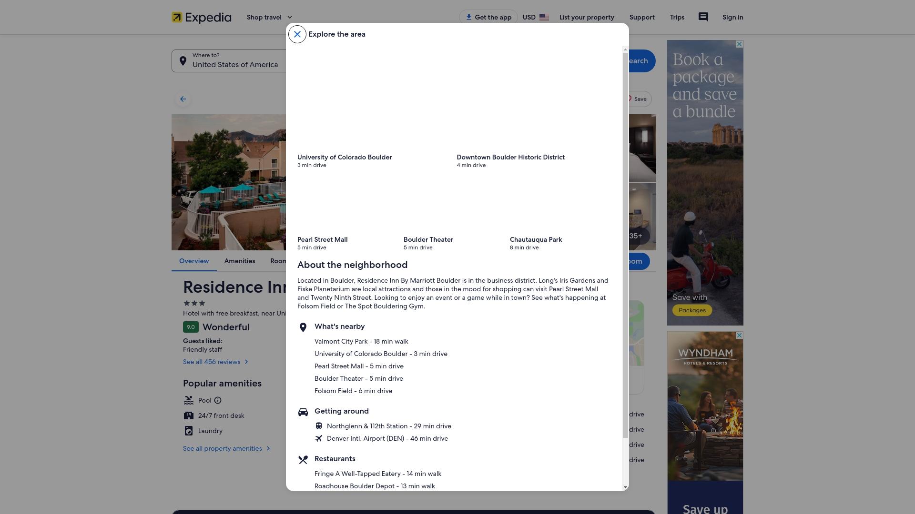This screenshot has width=915, height=514.
Task: Click the map pin in Where to field
Action: point(183,61)
